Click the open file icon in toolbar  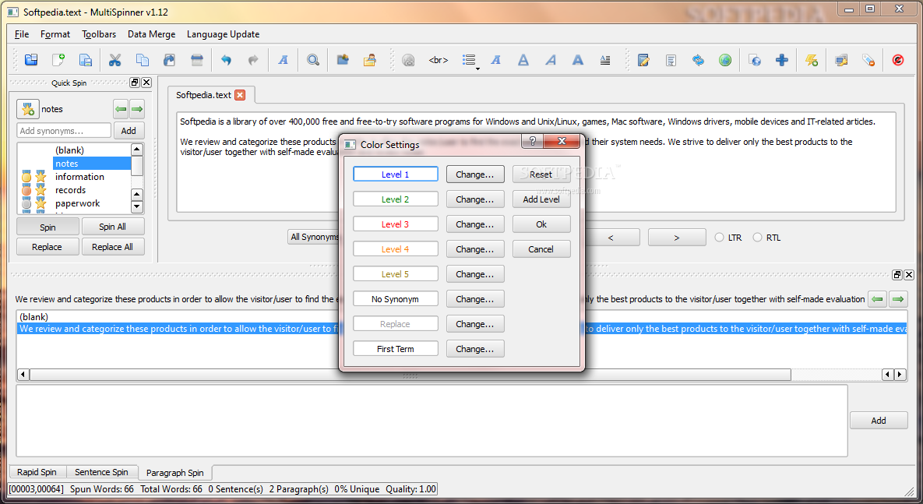30,59
